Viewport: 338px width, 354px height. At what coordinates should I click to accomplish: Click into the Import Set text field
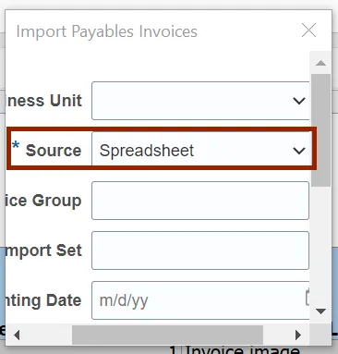pyautogui.click(x=200, y=250)
